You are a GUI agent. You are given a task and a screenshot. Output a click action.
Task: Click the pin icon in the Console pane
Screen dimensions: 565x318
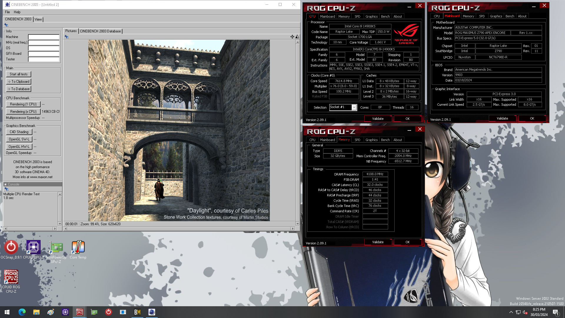(6, 189)
